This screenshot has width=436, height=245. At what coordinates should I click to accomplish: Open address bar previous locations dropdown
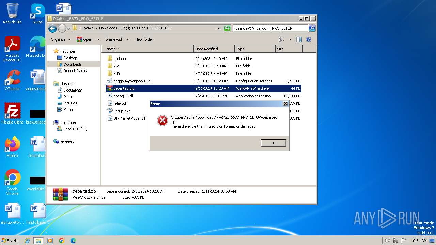pyautogui.click(x=219, y=28)
